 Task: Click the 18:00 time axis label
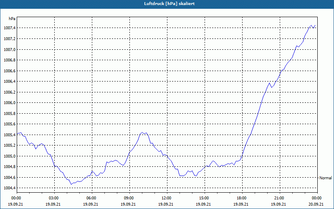242,198
